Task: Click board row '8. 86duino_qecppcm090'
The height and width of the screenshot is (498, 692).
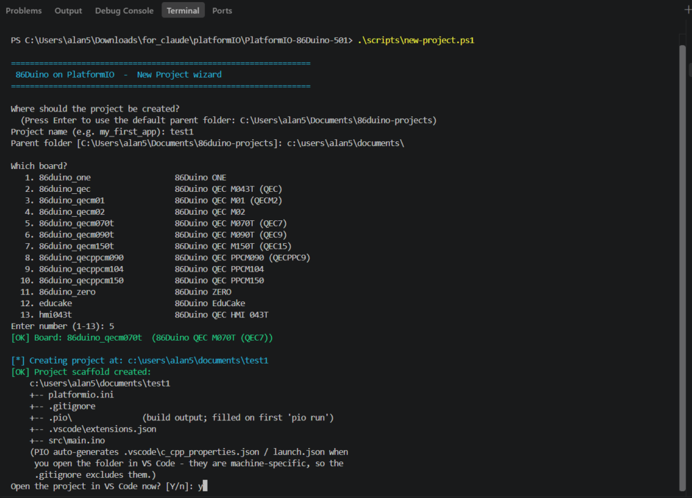Action: pos(168,258)
